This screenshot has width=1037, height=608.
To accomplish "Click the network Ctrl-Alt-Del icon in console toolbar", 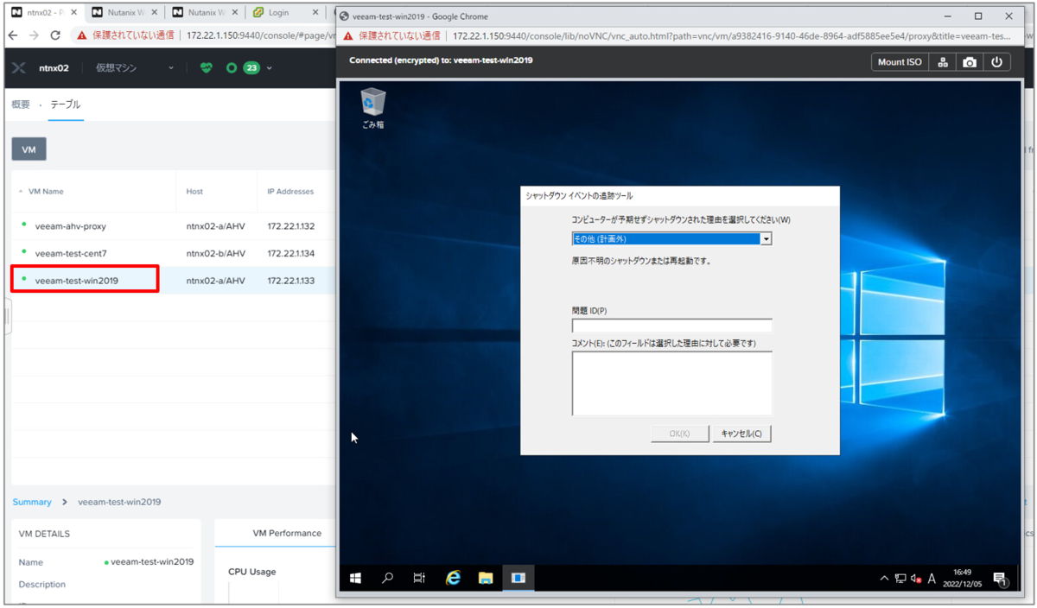I will pyautogui.click(x=943, y=62).
